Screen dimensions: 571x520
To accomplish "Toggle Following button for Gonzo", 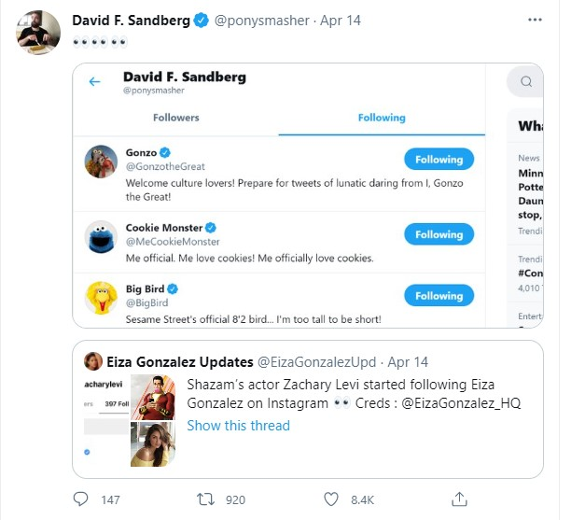I will tap(439, 160).
